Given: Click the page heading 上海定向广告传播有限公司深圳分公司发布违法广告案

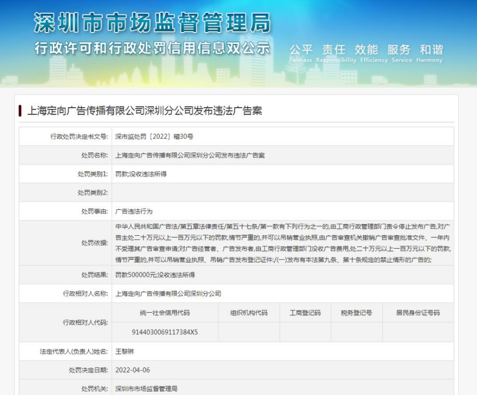Looking at the screenshot, I should tap(144, 111).
